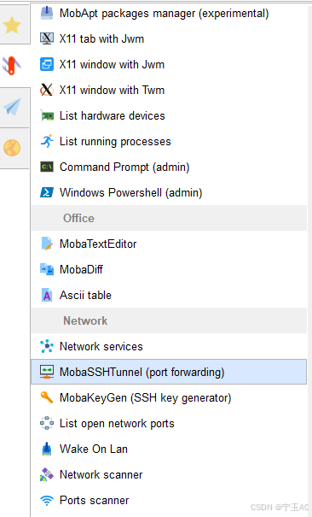Click the Ports scanner wifi icon
This screenshot has width=312, height=517.
tap(47, 500)
